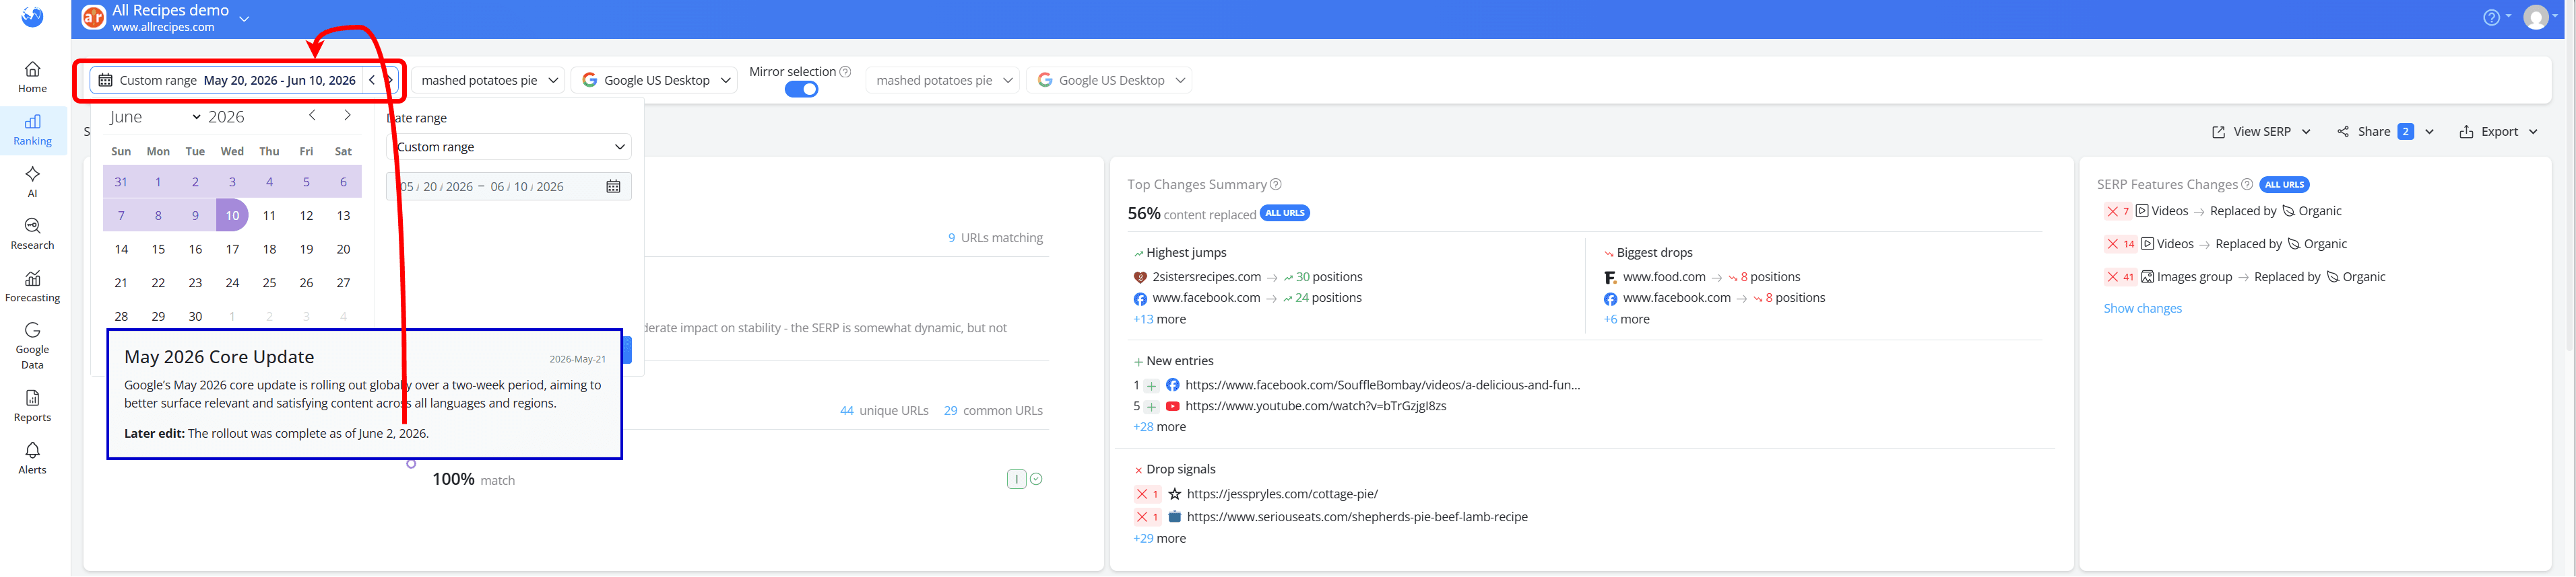Screen dimensions: 2576x577
Task: Open the month selector showing June
Action: [155, 117]
